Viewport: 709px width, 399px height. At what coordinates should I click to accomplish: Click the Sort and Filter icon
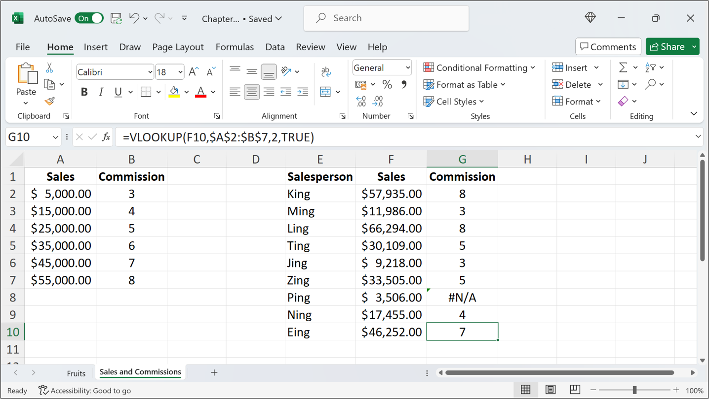[650, 67]
